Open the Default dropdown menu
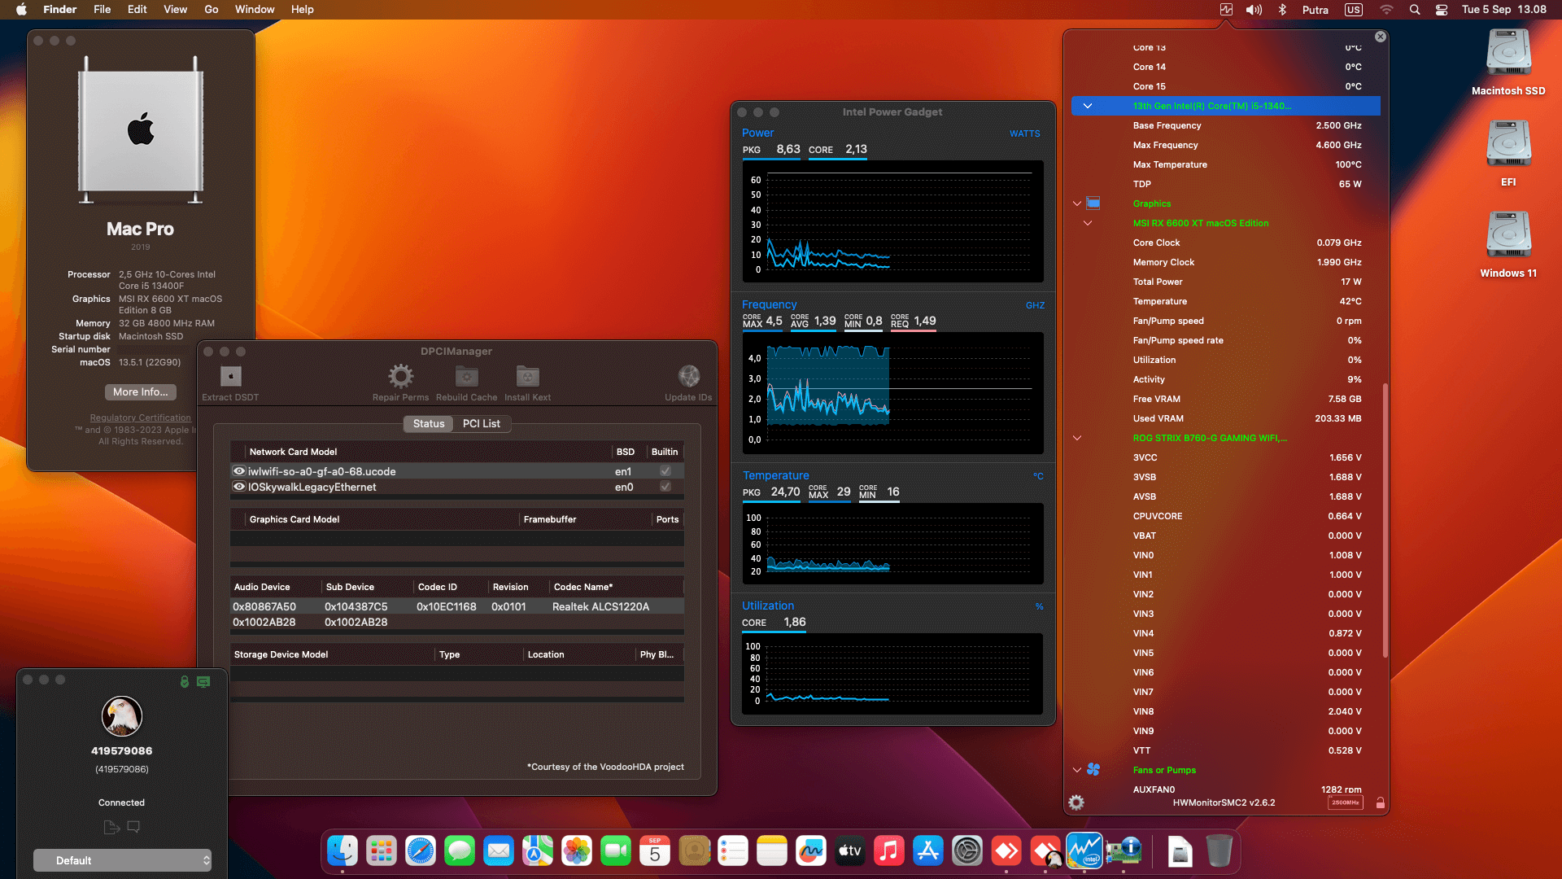1562x879 pixels. [122, 860]
